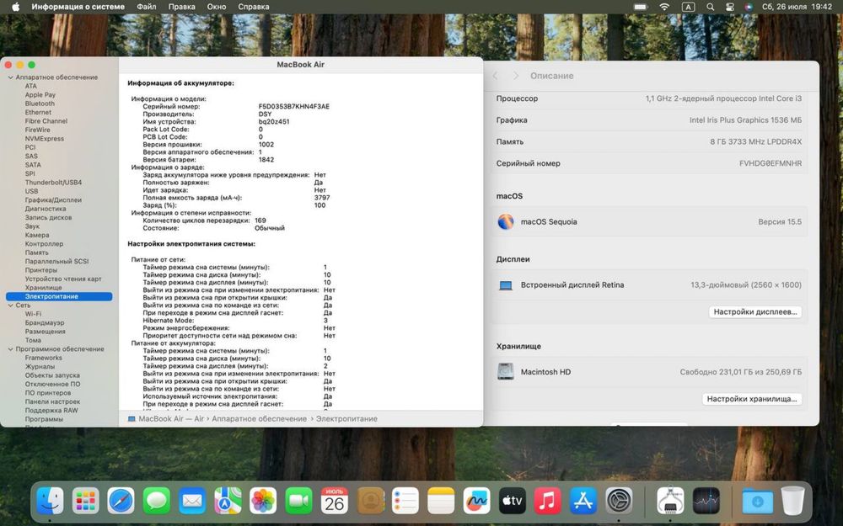
Task: Click battery serial number F5D0353B7KHN4F3AE
Action: coord(294,106)
